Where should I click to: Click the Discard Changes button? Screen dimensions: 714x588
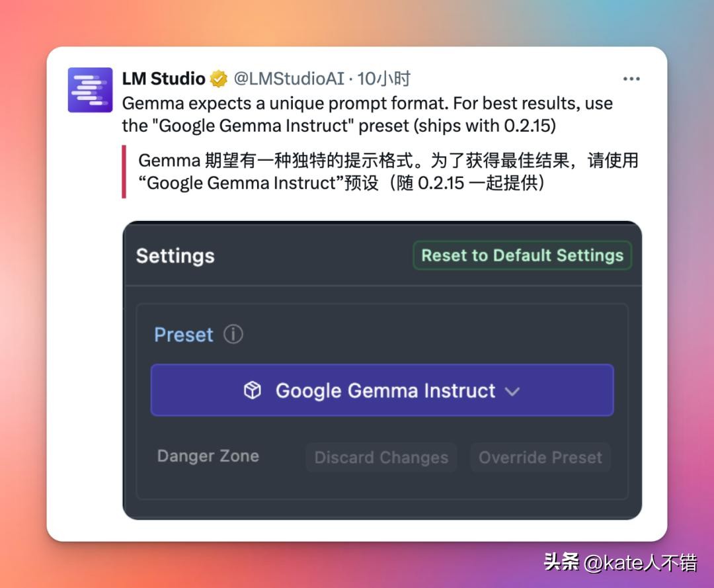381,457
